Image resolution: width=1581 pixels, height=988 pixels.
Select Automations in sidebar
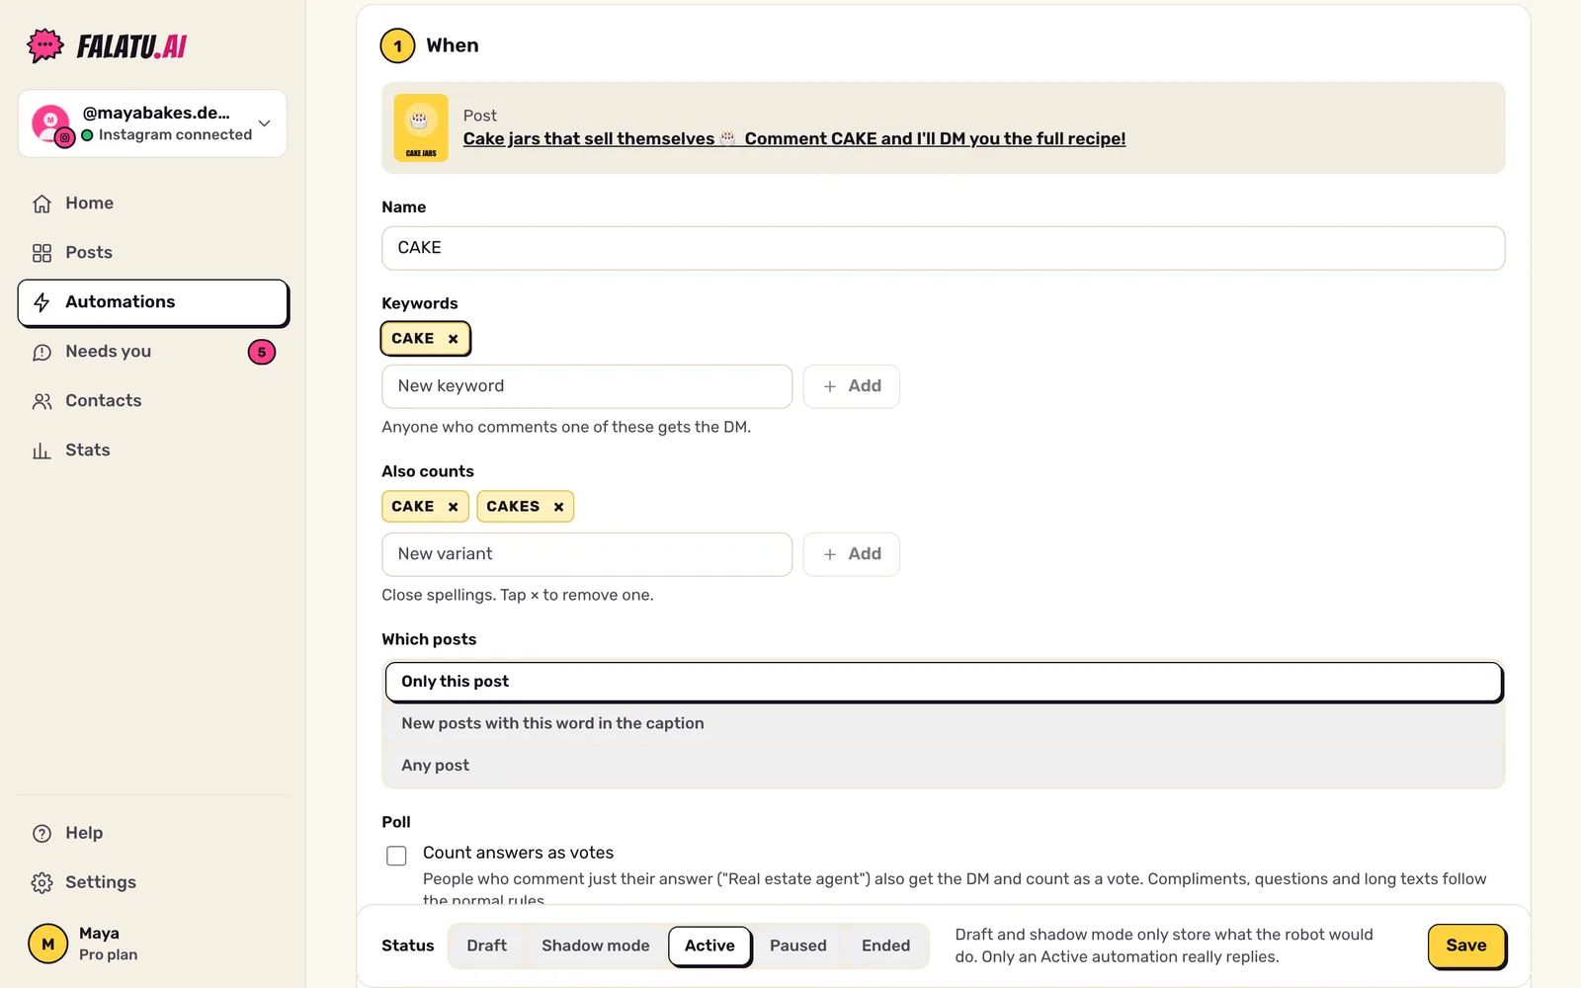tap(153, 302)
